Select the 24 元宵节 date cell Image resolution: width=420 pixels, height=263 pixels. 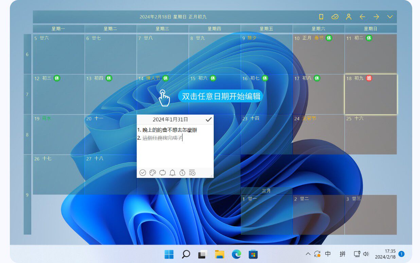(x=319, y=135)
